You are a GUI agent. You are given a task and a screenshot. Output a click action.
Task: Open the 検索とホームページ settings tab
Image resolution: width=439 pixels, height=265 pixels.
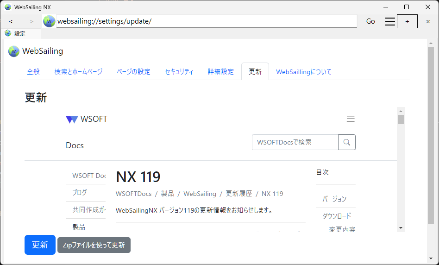(x=78, y=72)
